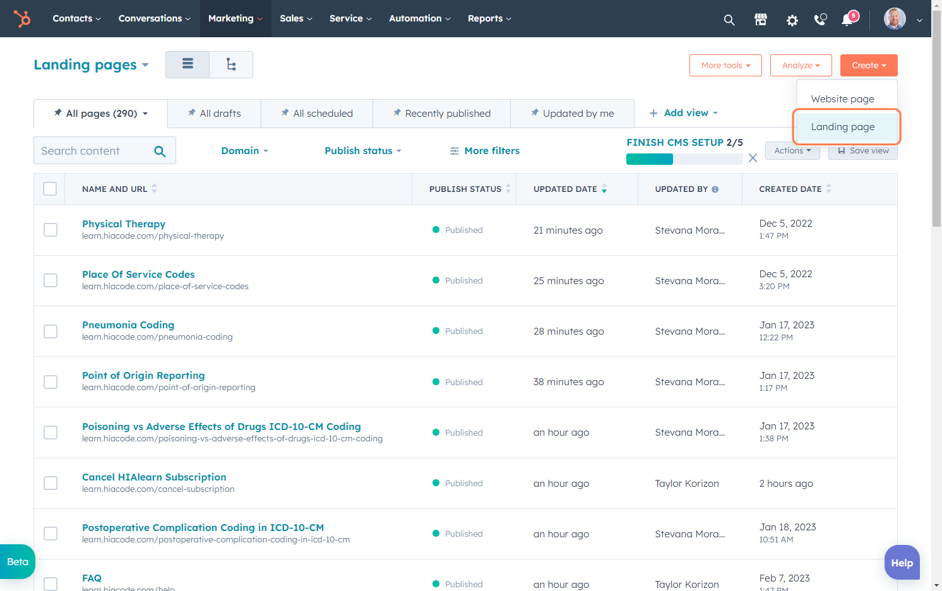Open the Analyze dropdown
Screen dimensions: 942x591
click(x=801, y=66)
